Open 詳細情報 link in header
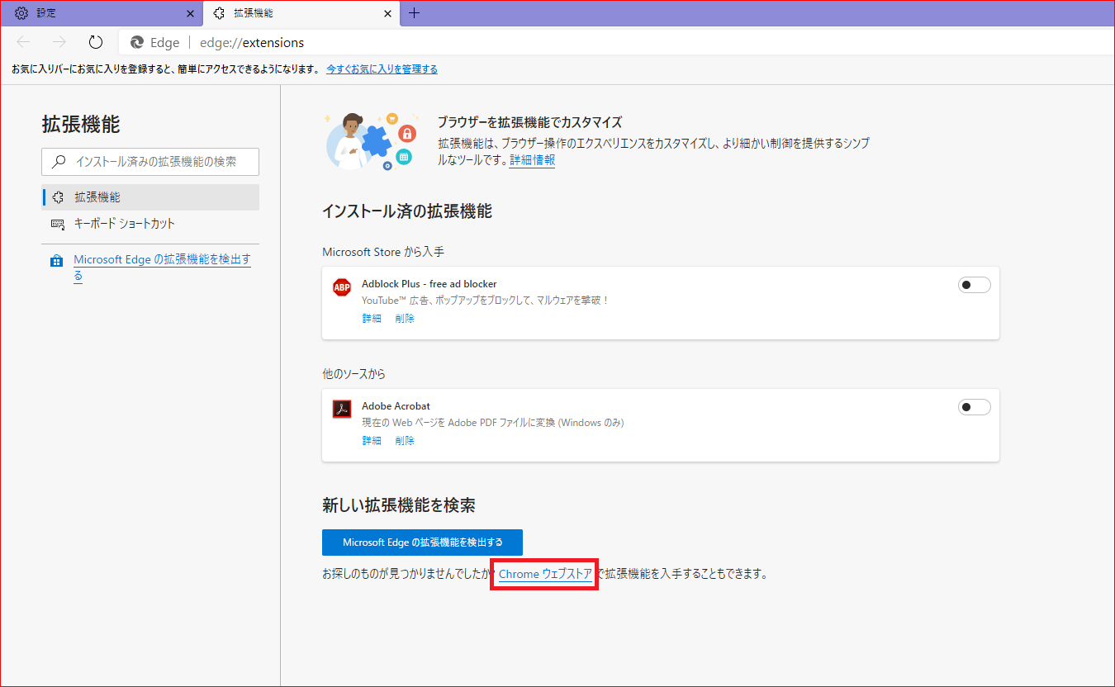Image resolution: width=1115 pixels, height=687 pixels. click(532, 160)
